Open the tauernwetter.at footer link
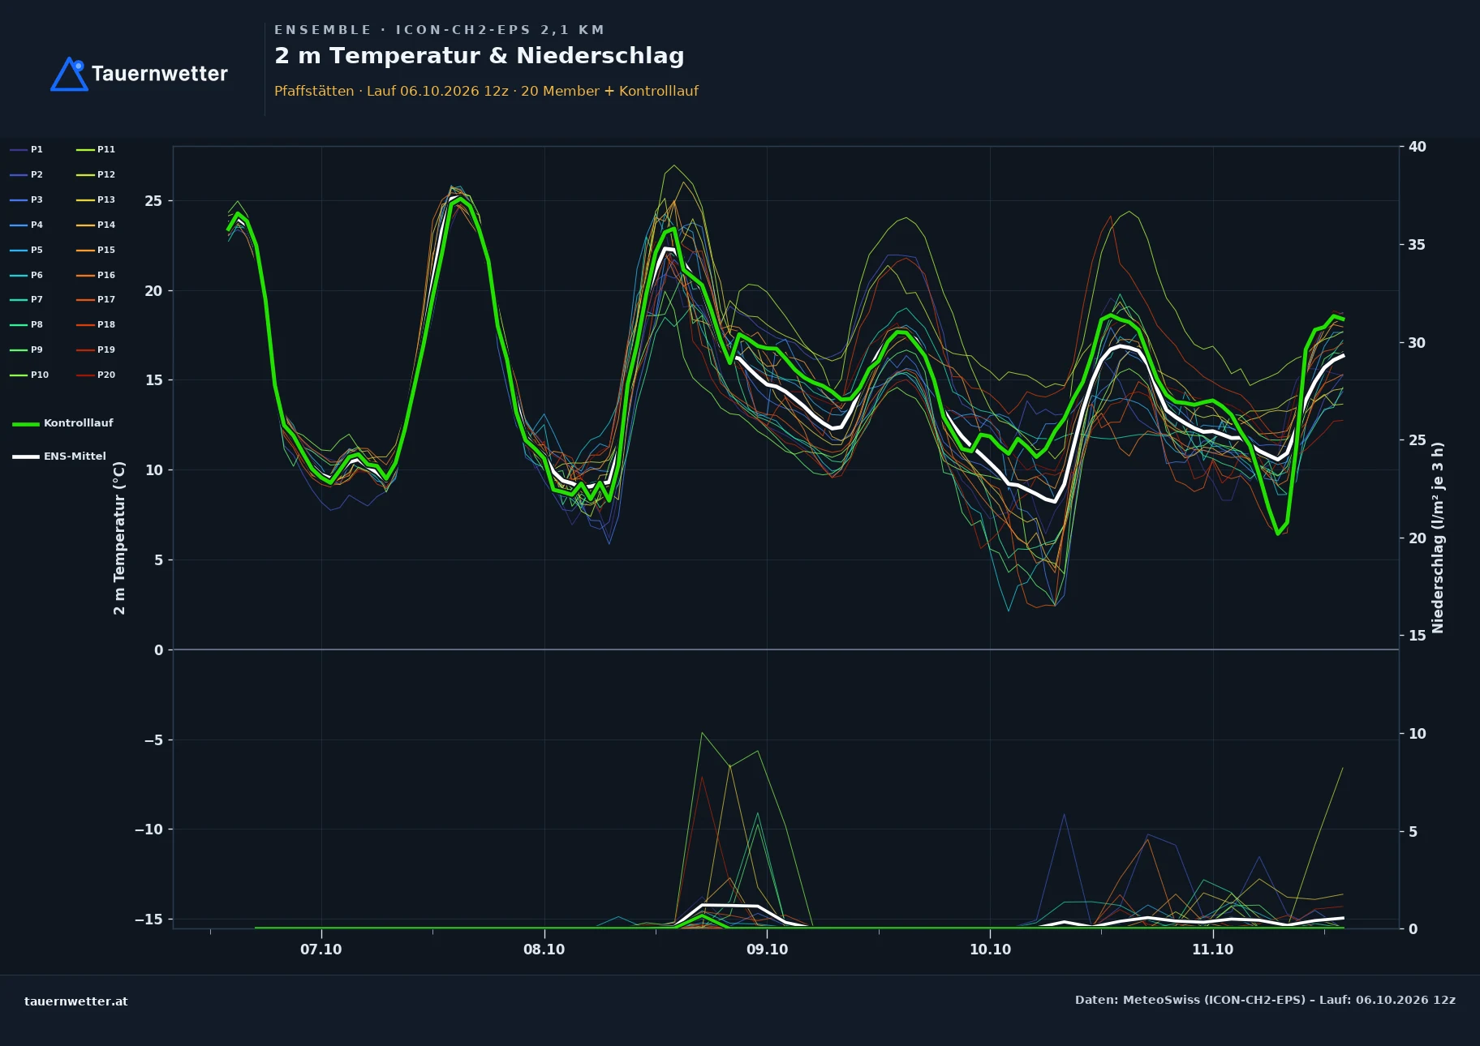 [76, 1001]
